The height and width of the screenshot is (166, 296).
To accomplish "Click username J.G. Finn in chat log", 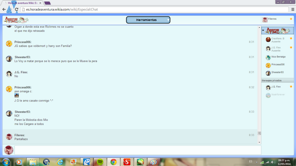I will point(21,72).
